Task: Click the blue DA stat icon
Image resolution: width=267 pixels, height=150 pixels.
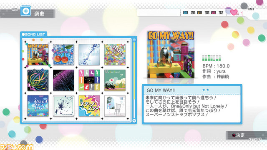Action: point(185,13)
